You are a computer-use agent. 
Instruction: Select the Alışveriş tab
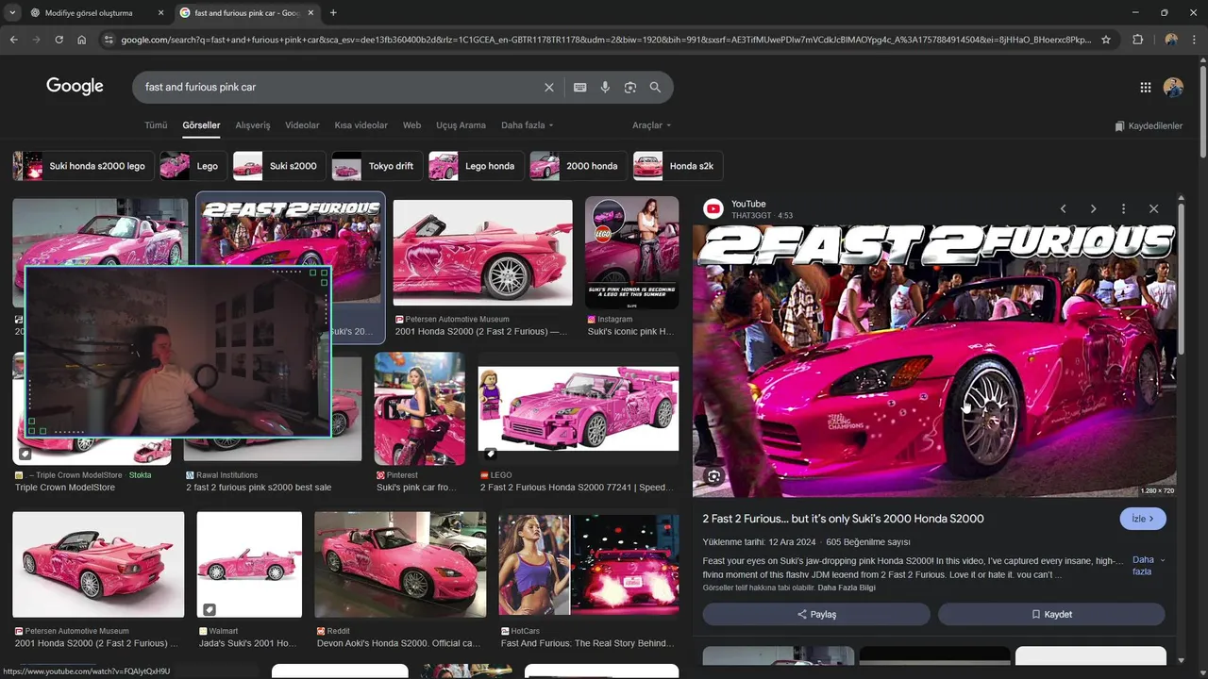[253, 125]
